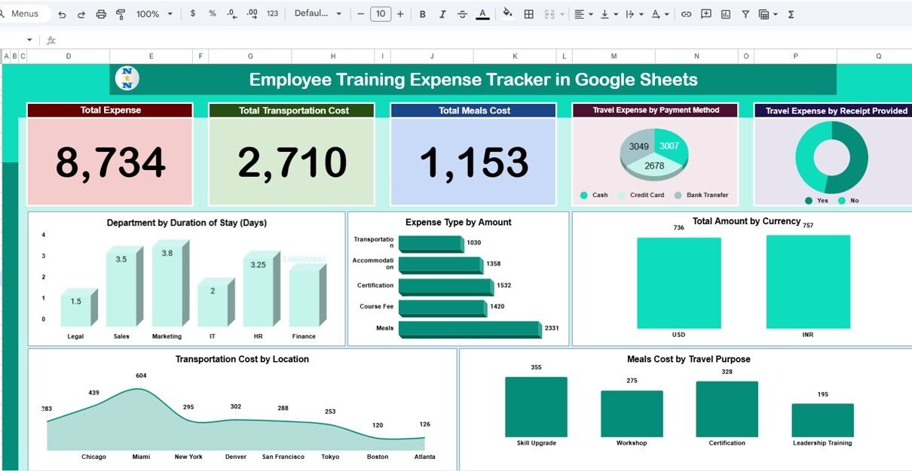The width and height of the screenshot is (912, 471).
Task: Expand the Default font dropdown
Action: pos(317,14)
